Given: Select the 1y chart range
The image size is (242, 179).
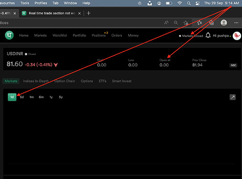Looking at the screenshot, I should [x=51, y=97].
